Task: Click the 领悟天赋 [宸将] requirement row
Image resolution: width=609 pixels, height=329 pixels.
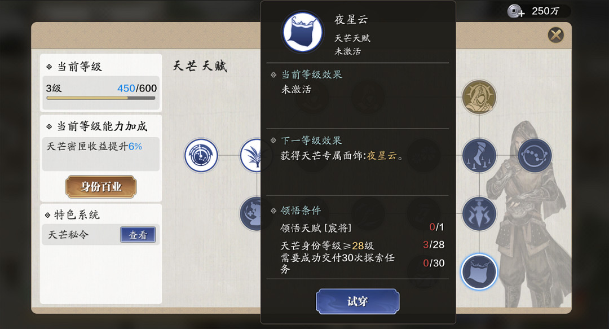Action: click(x=362, y=227)
